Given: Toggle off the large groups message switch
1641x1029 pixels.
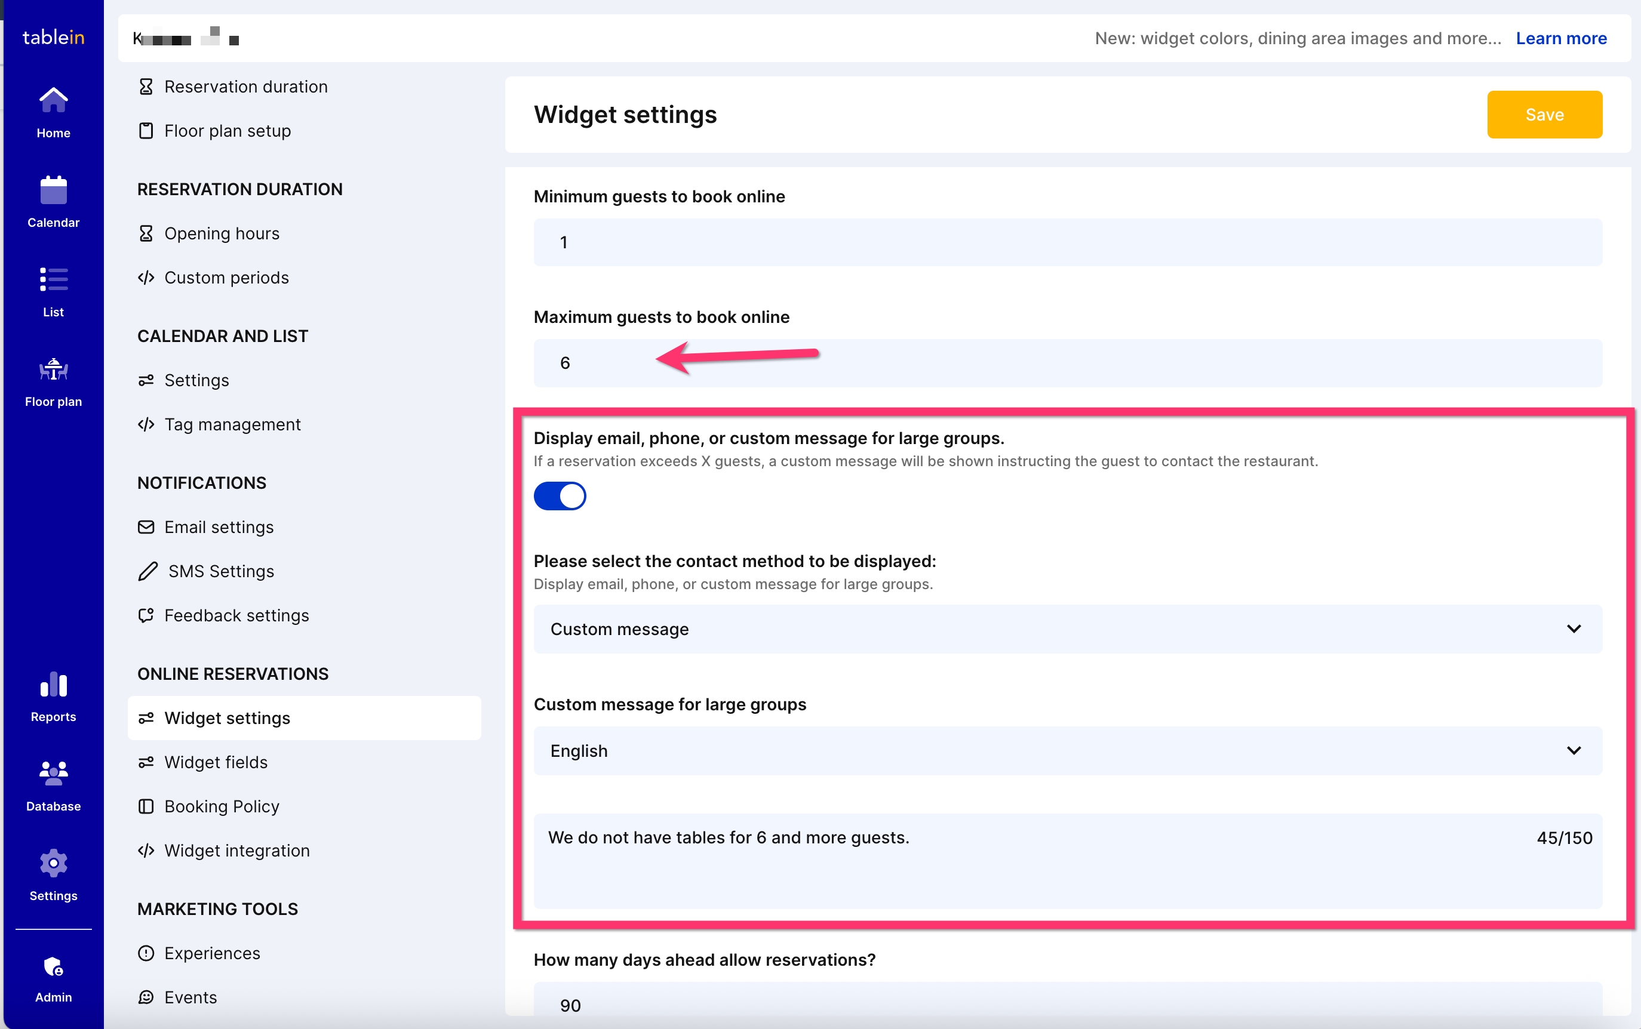Looking at the screenshot, I should pos(560,496).
